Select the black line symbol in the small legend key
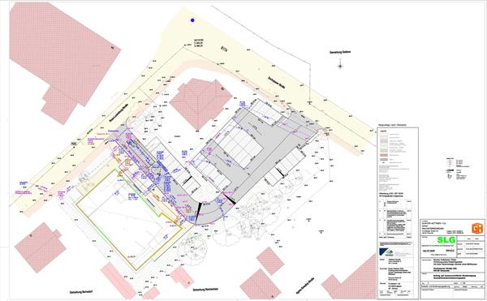Viewport: 487px width, 301px height. click(x=450, y=170)
